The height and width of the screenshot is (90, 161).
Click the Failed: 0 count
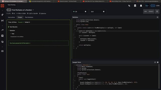tap(27, 22)
